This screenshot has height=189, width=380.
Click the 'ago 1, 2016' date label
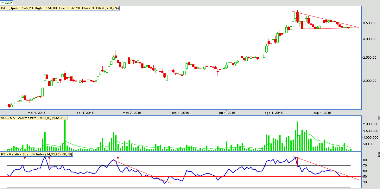(x=274, y=113)
